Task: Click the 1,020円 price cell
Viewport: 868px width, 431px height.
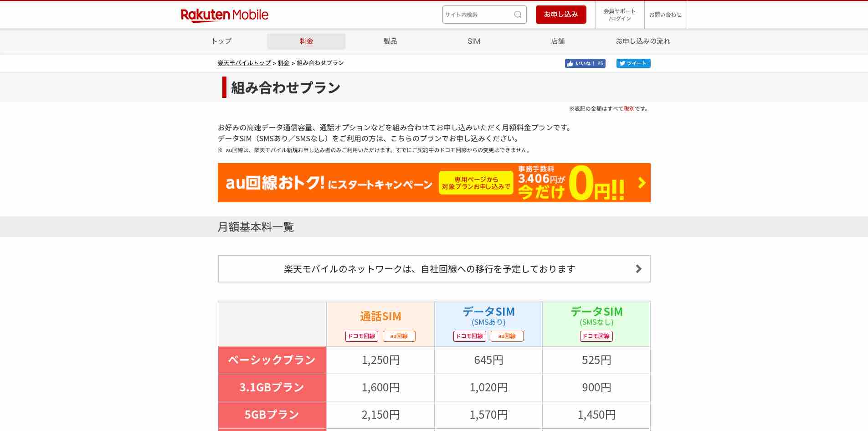Action: 488,387
